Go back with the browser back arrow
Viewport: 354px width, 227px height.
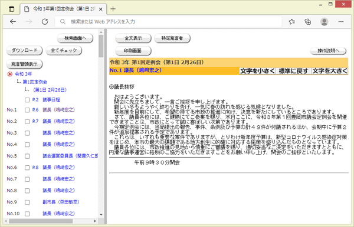(x=13, y=22)
